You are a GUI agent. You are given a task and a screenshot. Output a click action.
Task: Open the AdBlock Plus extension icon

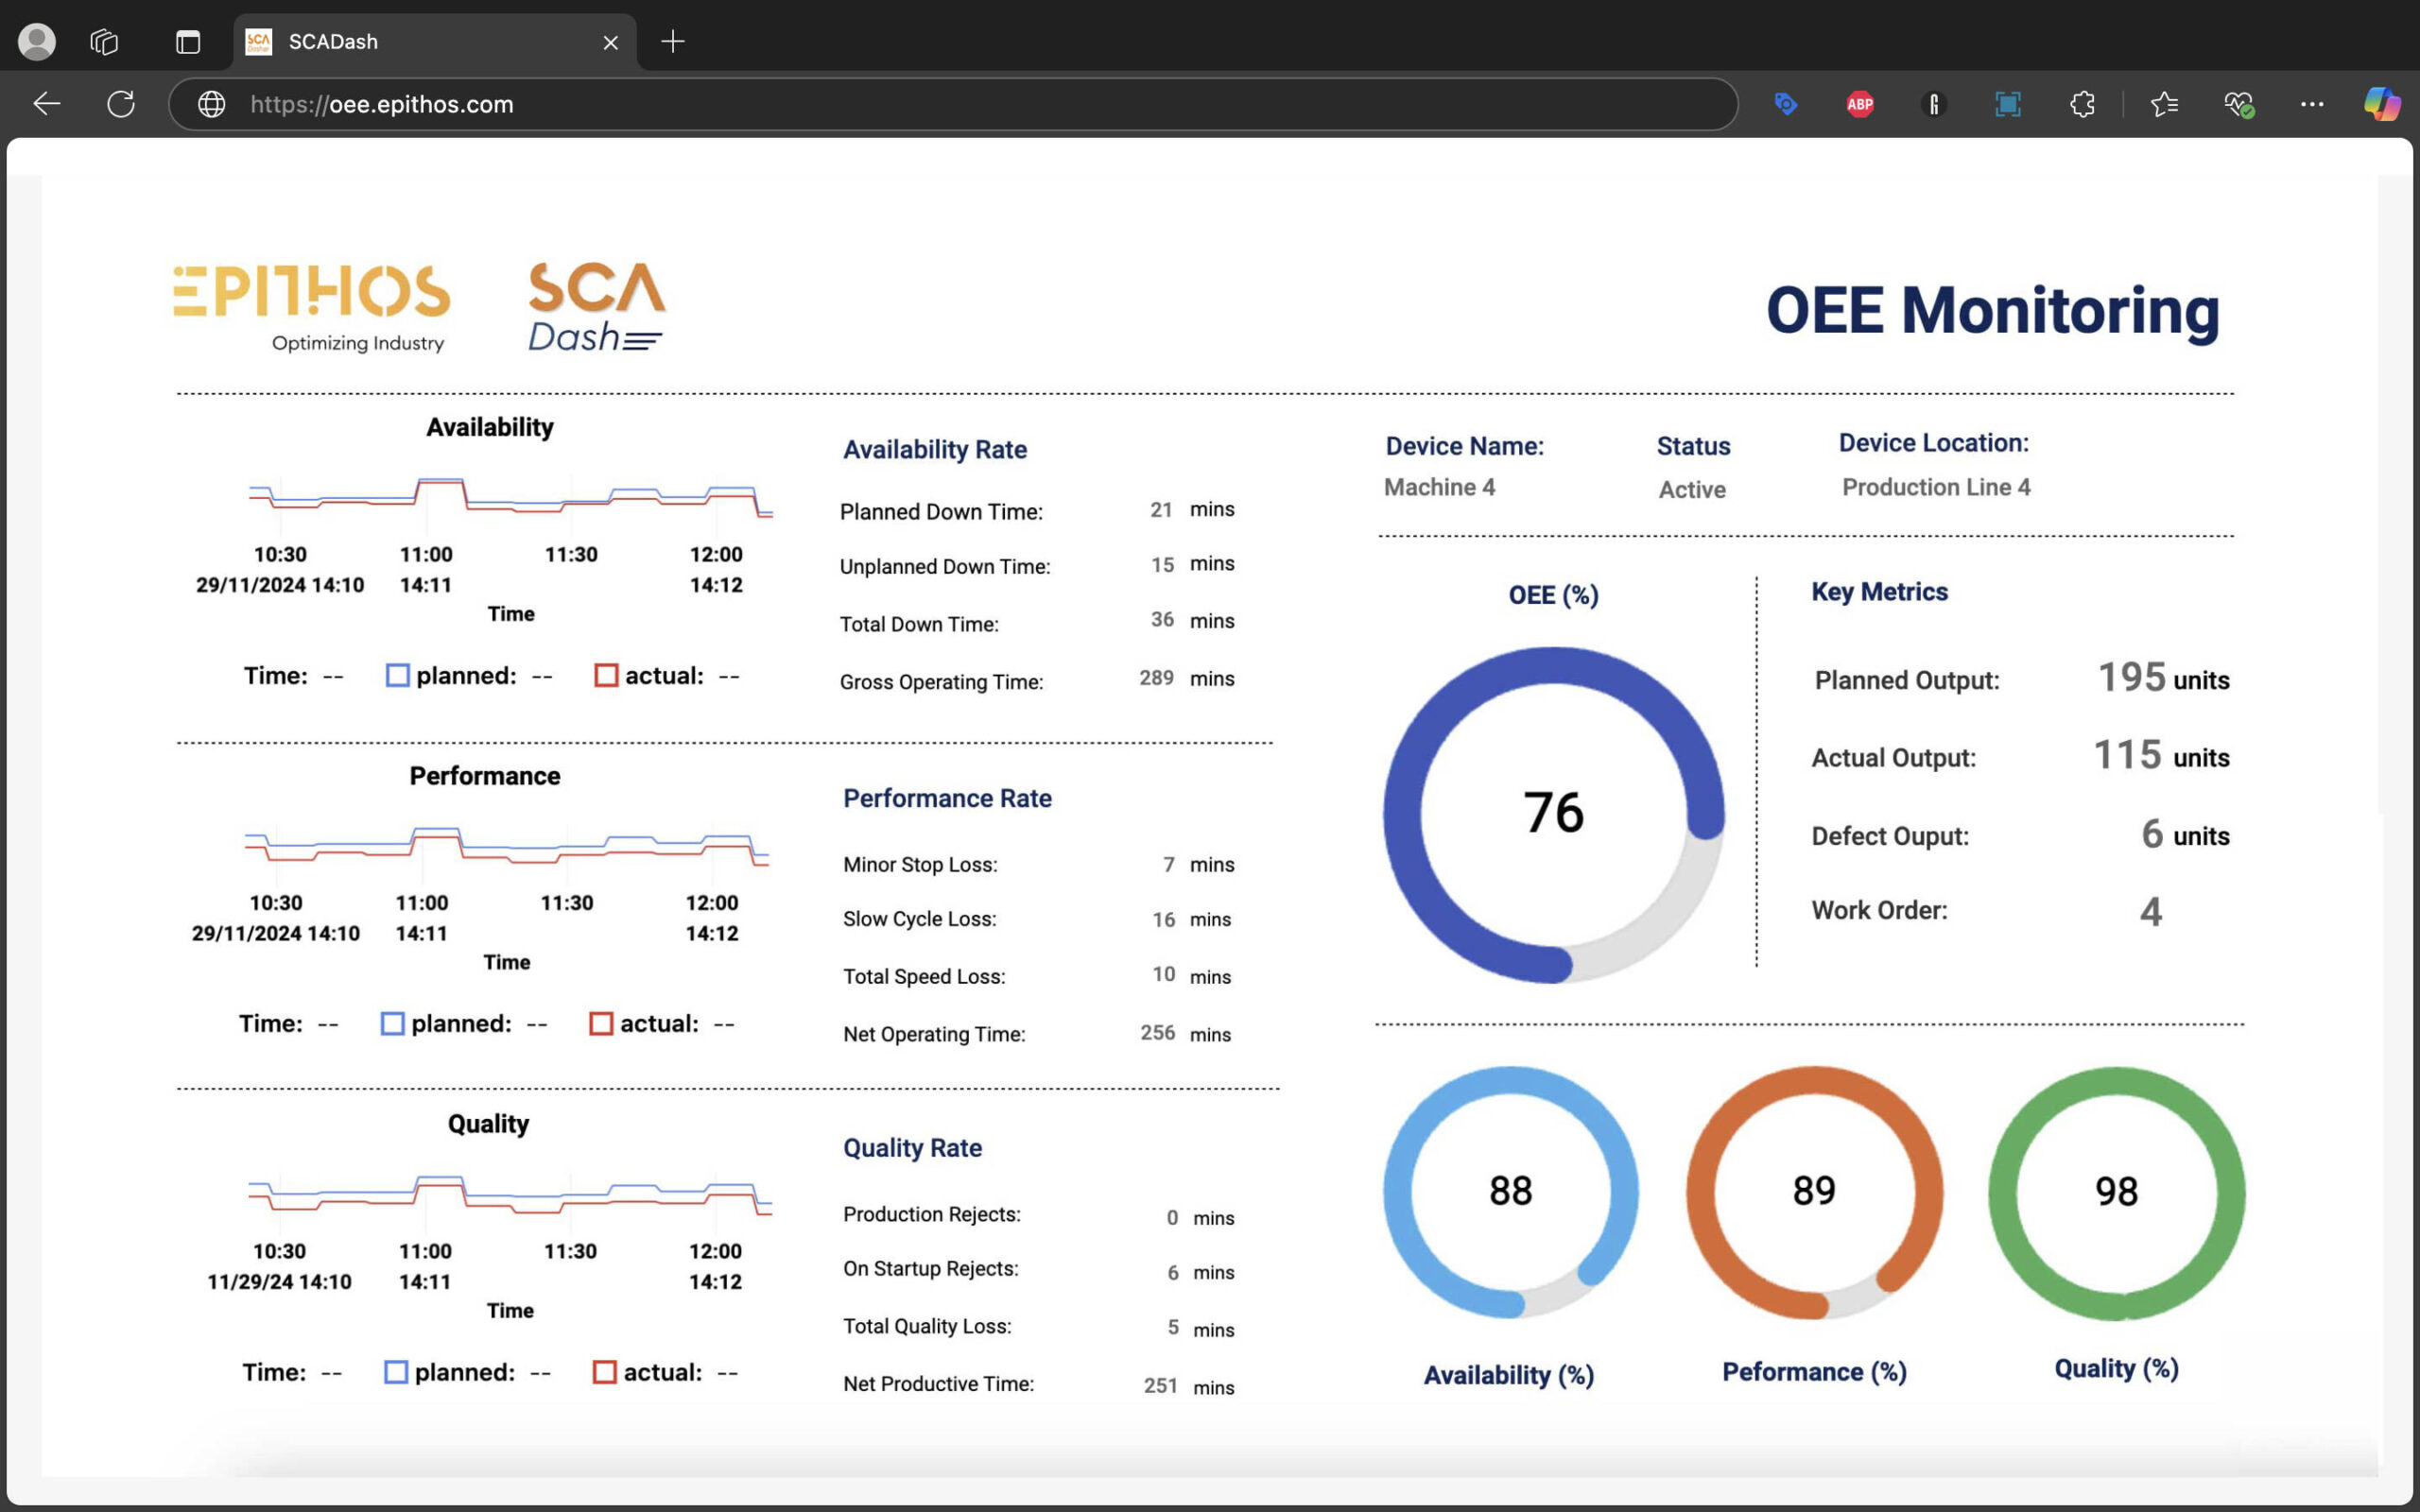click(x=1859, y=104)
